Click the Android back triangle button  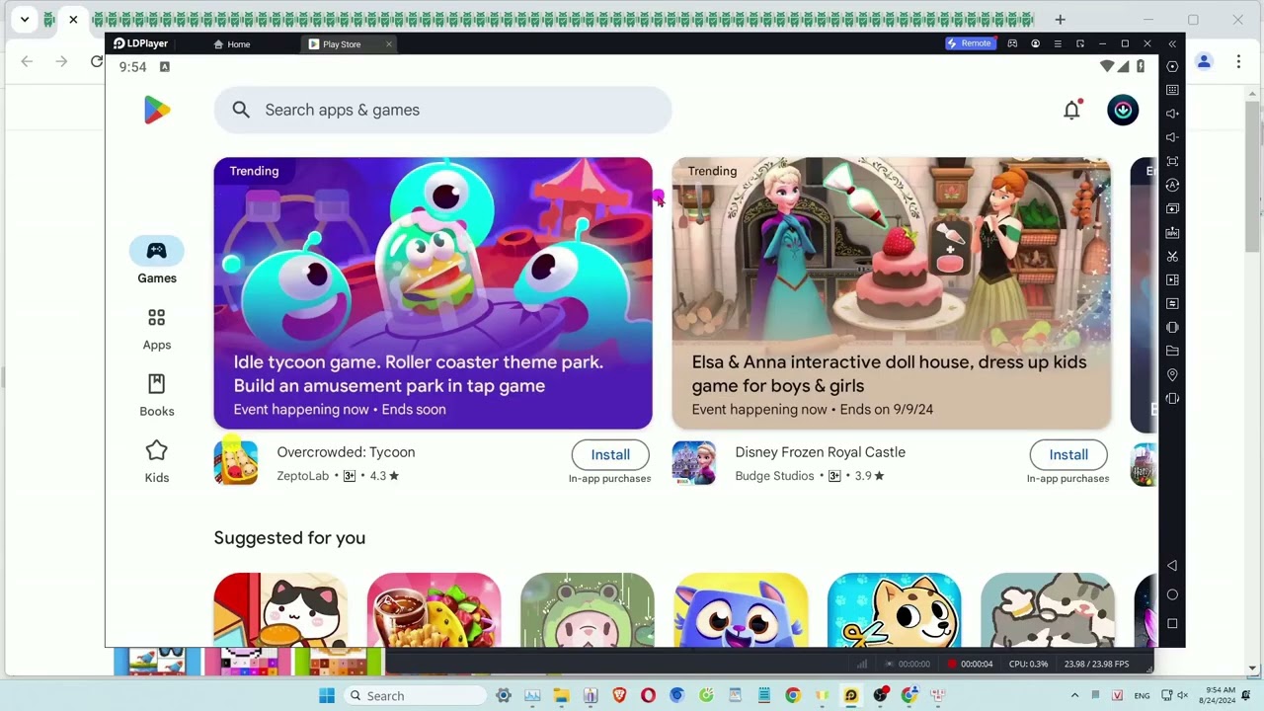pyautogui.click(x=1172, y=566)
